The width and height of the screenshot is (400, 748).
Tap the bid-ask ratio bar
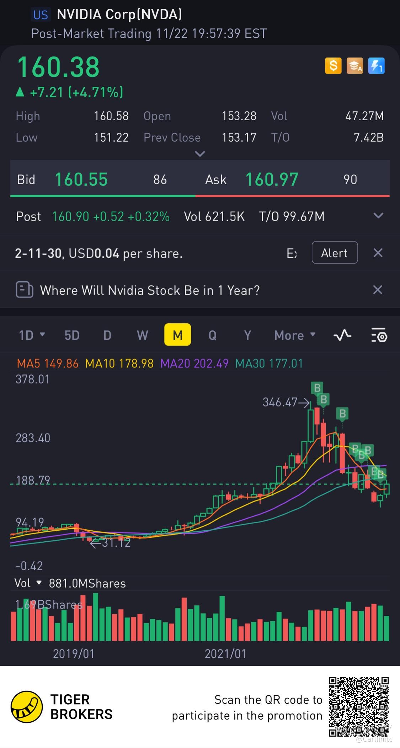pyautogui.click(x=200, y=196)
